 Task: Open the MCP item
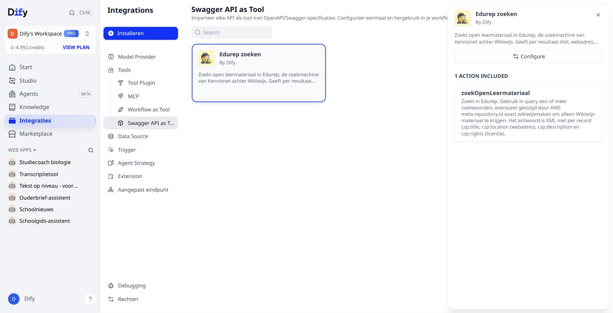pos(145,96)
